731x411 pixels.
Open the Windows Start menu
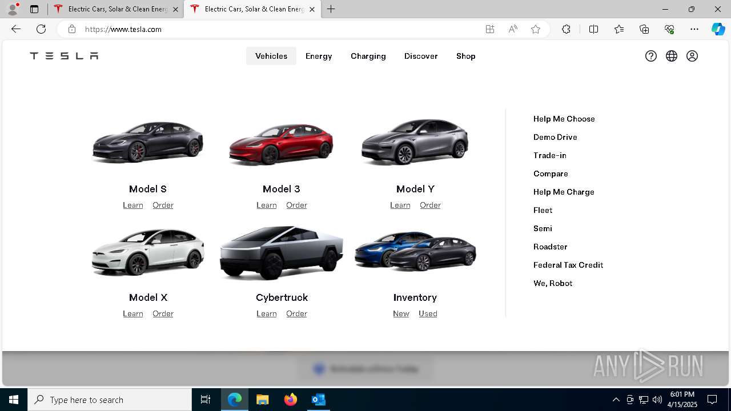[x=14, y=400]
